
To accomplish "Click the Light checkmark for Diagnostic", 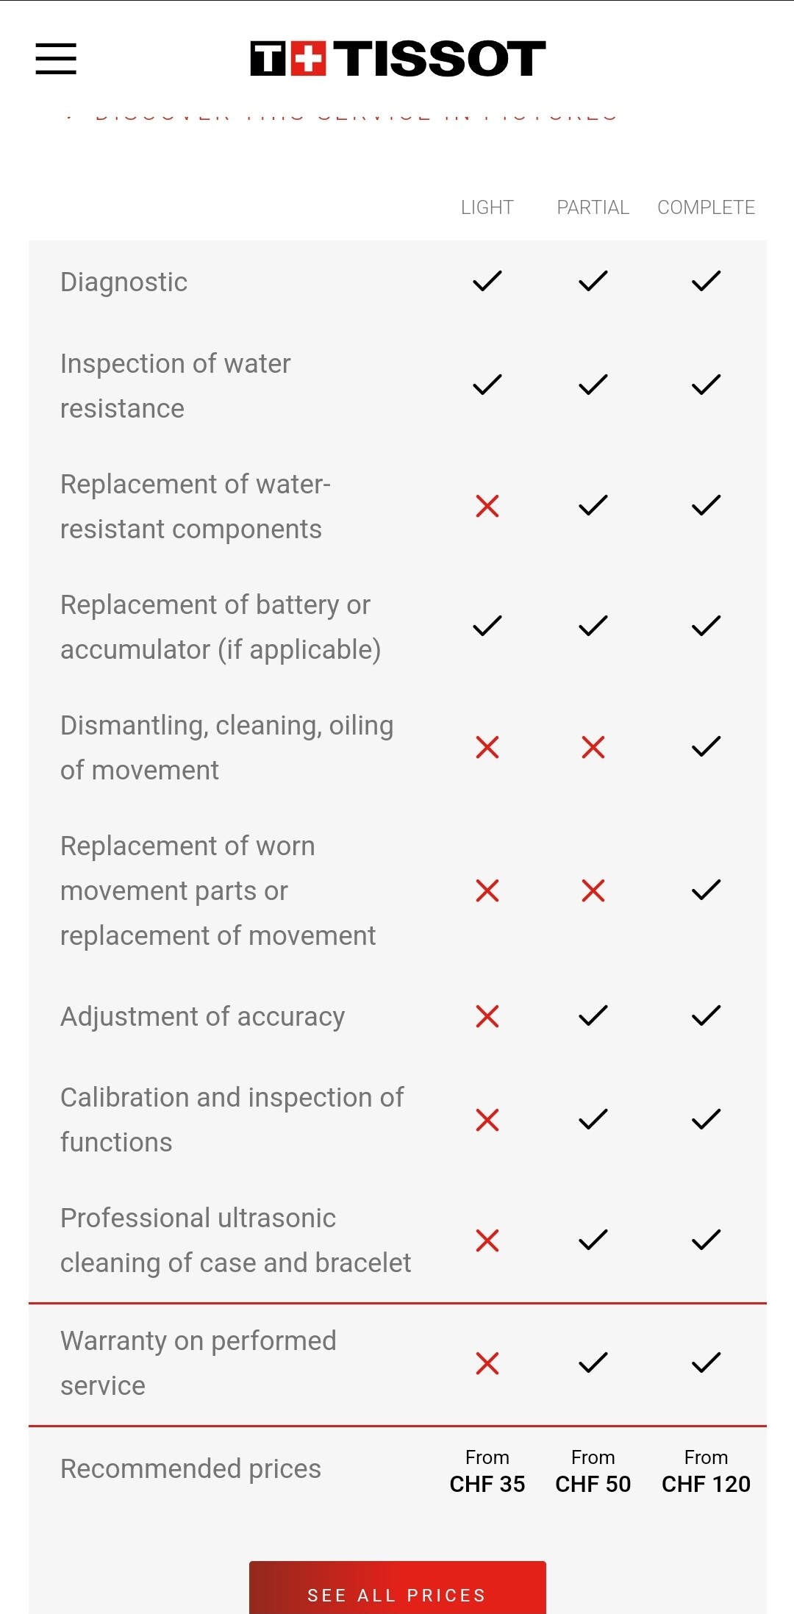I will click(487, 281).
